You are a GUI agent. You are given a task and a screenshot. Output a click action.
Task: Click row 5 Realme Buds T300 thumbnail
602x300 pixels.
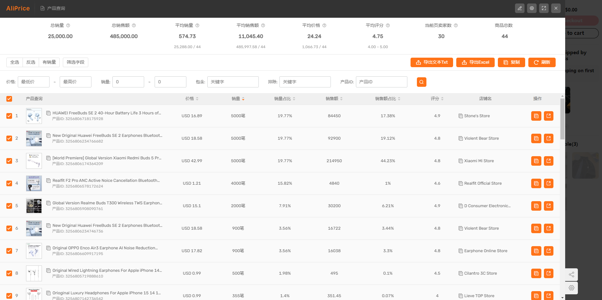coord(34,206)
